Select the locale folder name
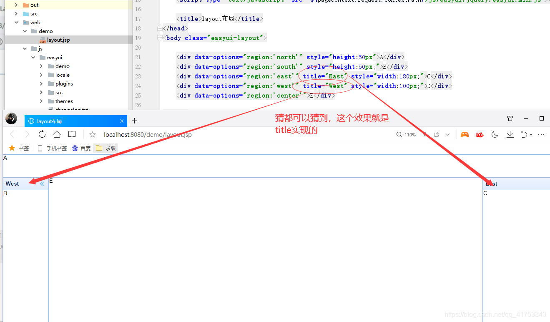 63,75
